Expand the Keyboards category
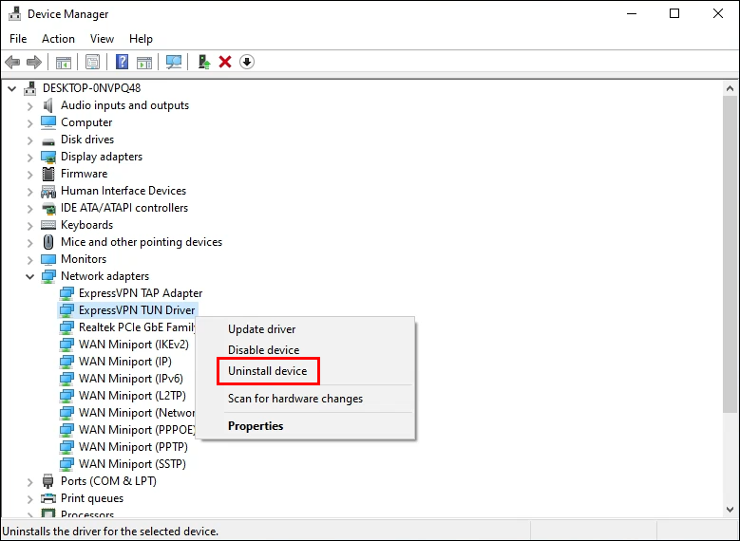 (x=30, y=225)
